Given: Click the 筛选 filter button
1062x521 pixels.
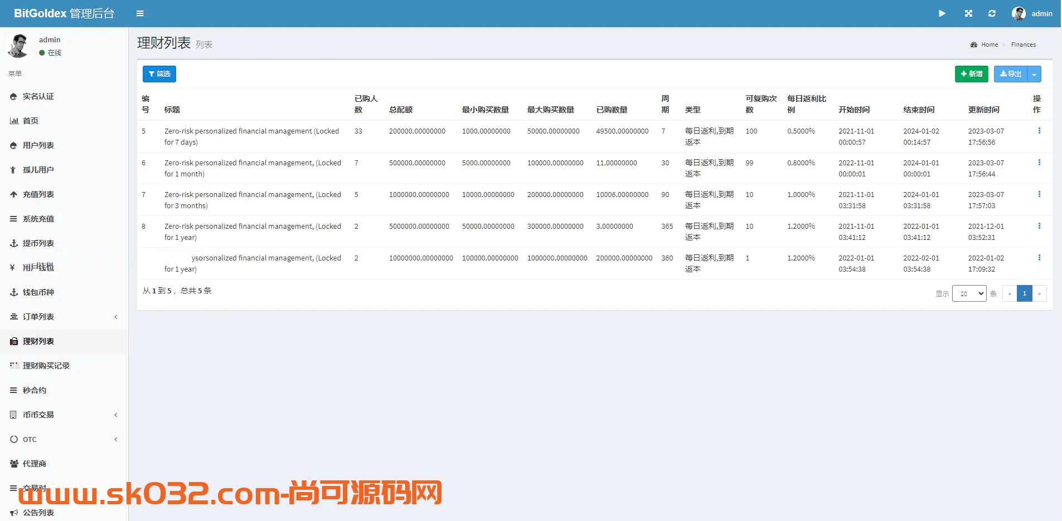Looking at the screenshot, I should point(159,74).
